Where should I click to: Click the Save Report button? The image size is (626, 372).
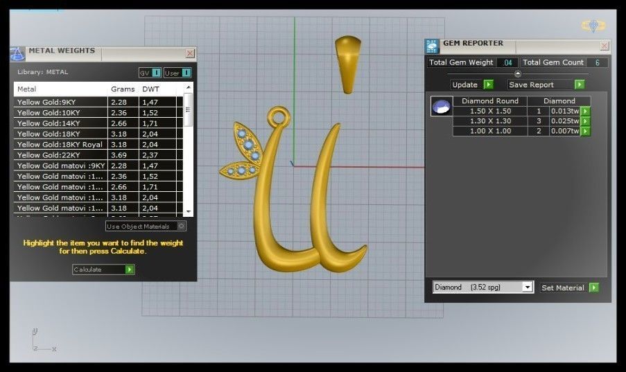point(546,85)
